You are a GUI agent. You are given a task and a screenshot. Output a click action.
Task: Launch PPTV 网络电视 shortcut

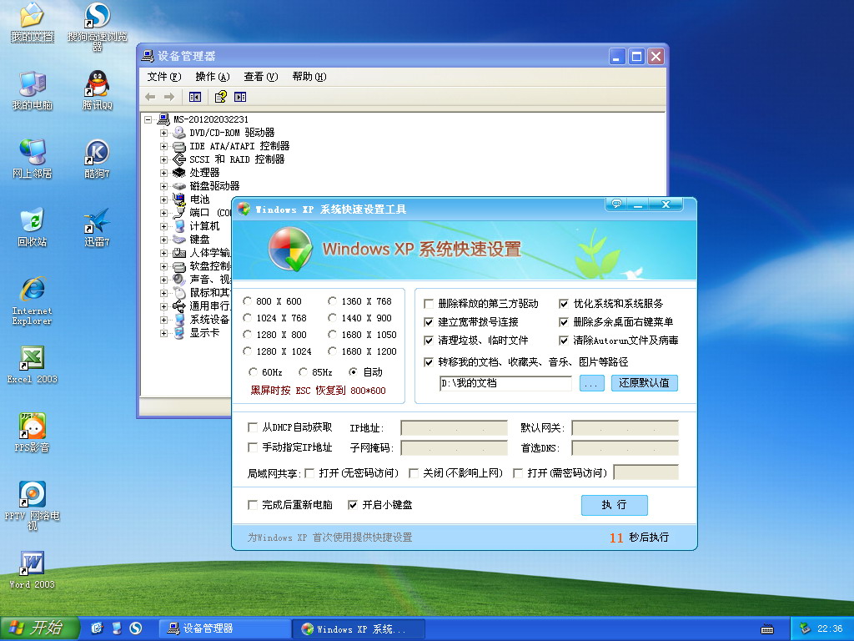[x=33, y=506]
